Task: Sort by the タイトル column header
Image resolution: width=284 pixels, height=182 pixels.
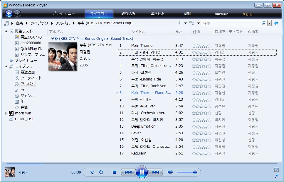Action: click(152, 32)
